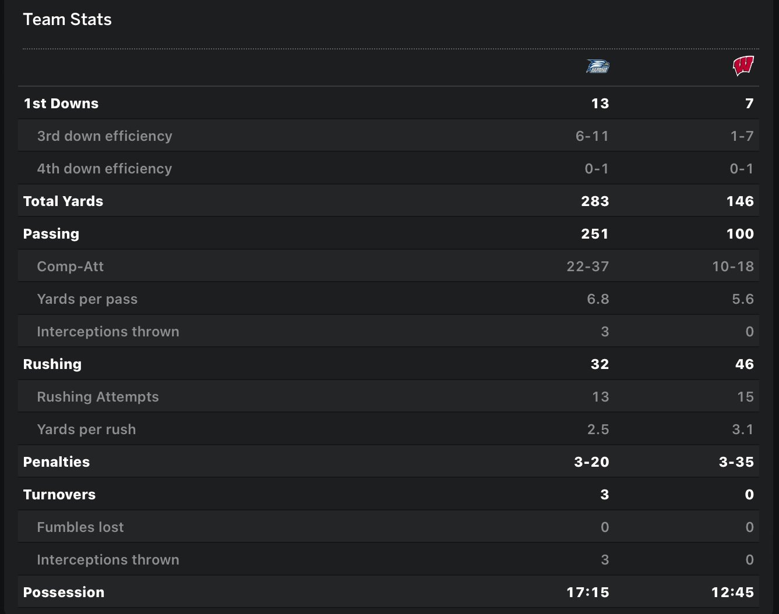
Task: Click the Fumbles lost label
Action: pos(80,527)
